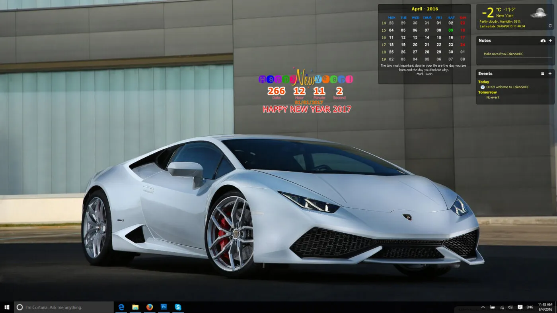Select the green date 09 in the calendar
Screen dimensions: 557x313
coord(451,30)
